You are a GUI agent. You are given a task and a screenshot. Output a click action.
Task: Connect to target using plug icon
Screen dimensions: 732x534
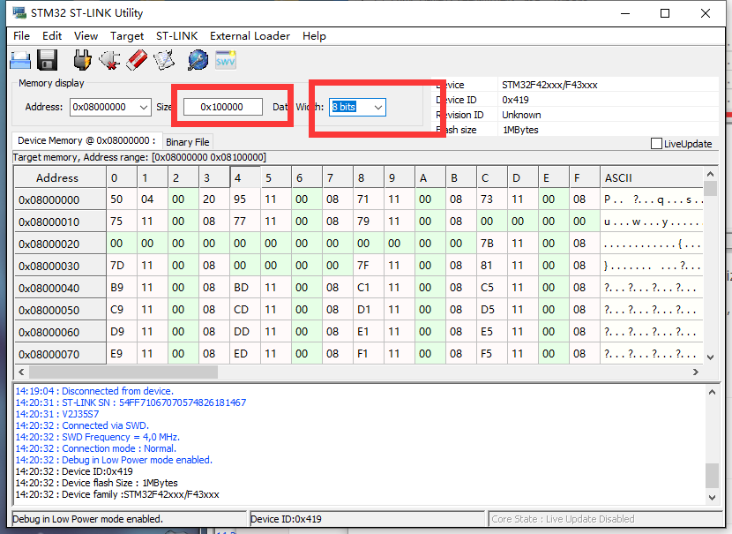pyautogui.click(x=82, y=60)
